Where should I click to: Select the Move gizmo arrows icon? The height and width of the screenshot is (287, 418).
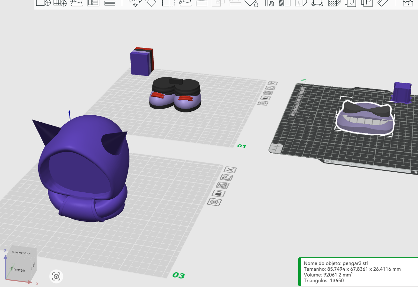pos(135,3)
